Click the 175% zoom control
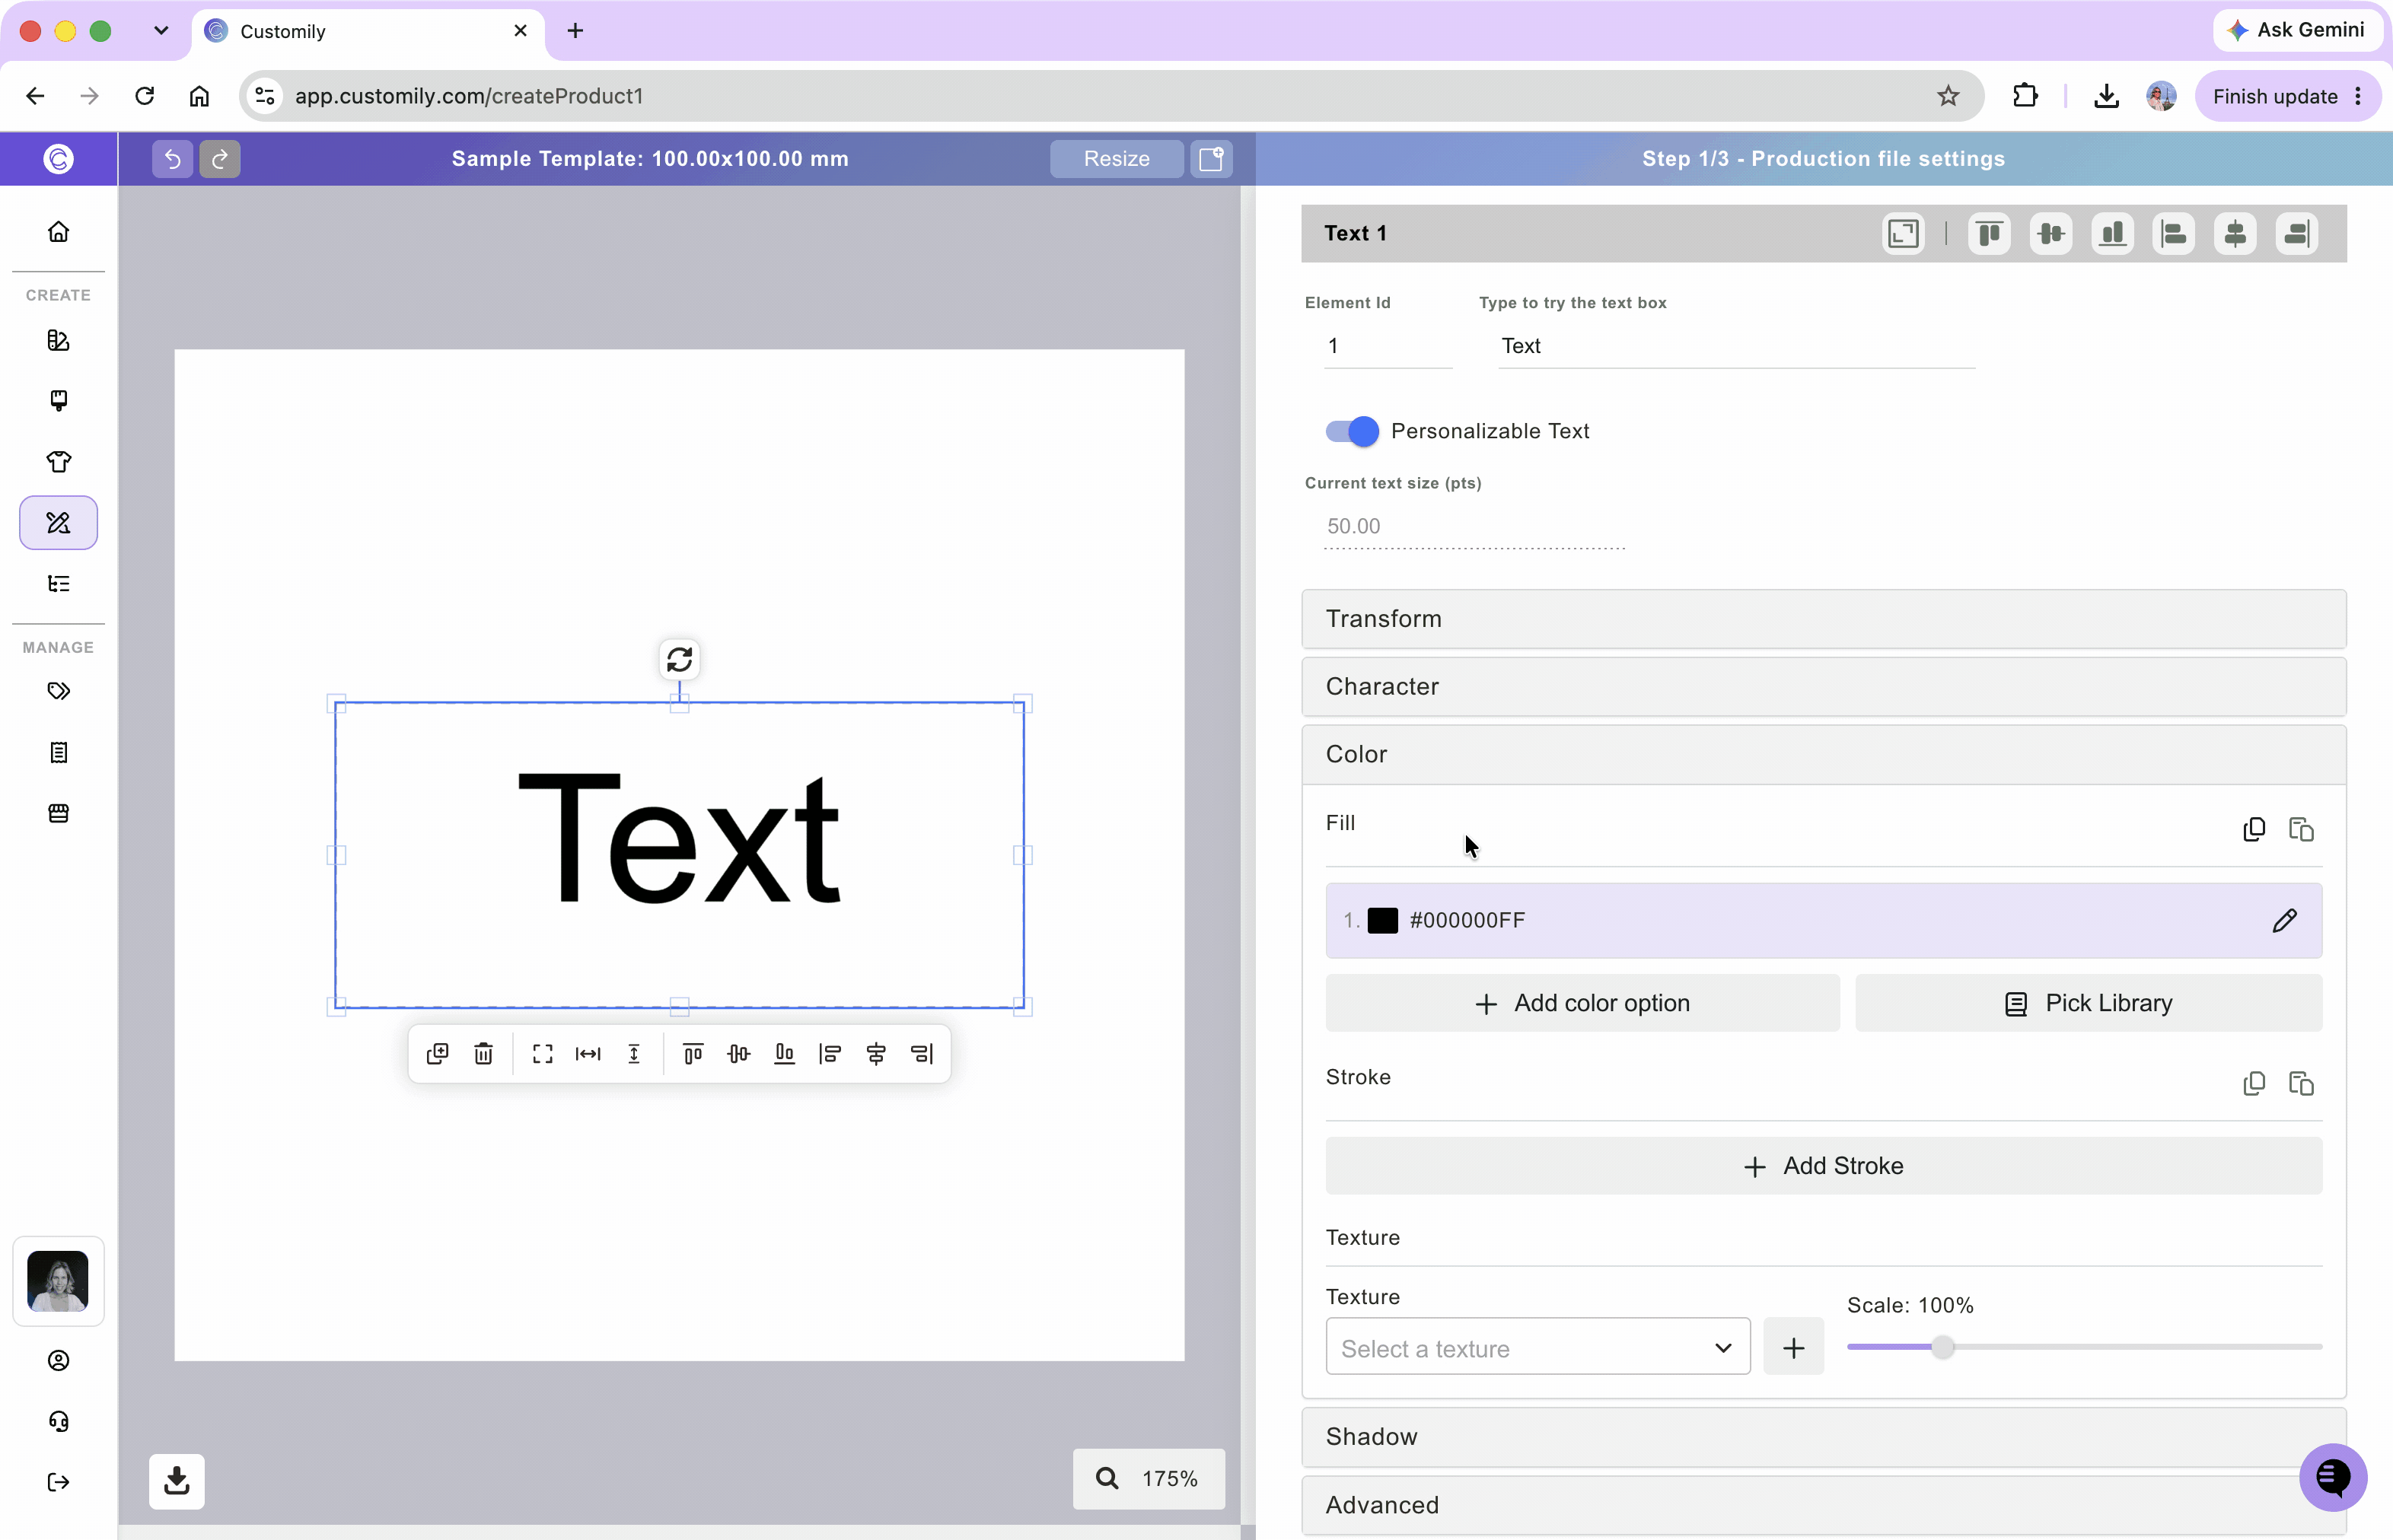The width and height of the screenshot is (2393, 1540). tap(1149, 1479)
